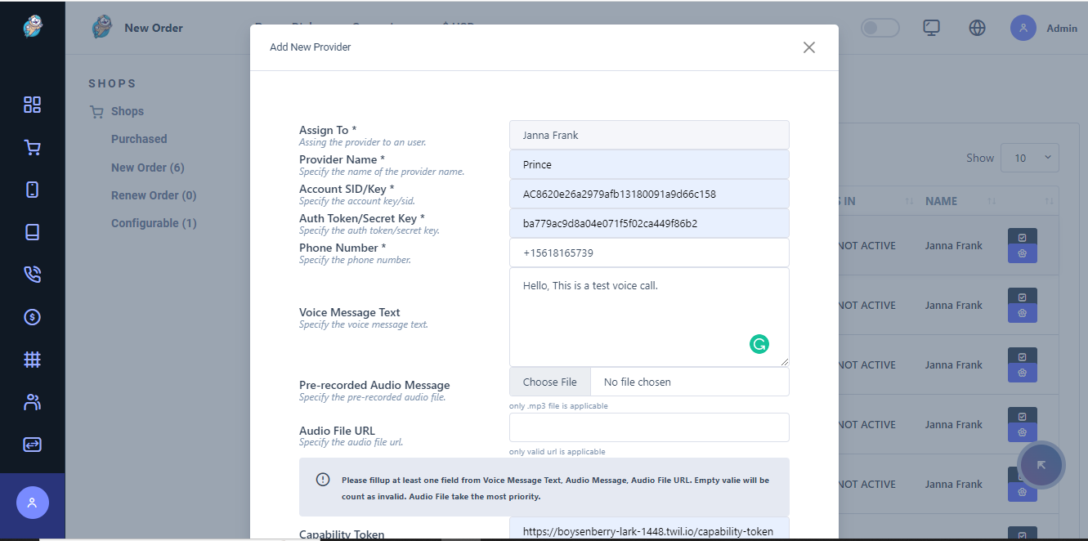
Task: Click the Choose File button for audio upload
Action: tap(549, 382)
